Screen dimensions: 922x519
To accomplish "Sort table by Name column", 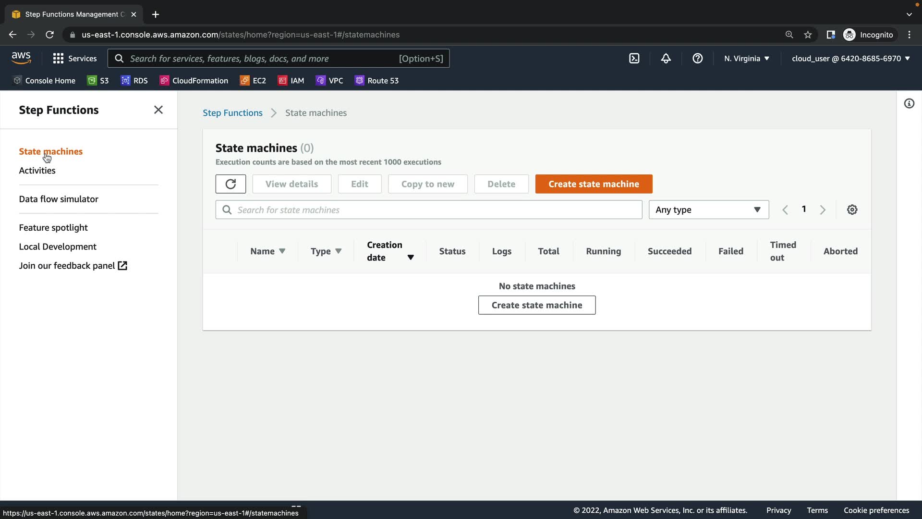I will [267, 251].
